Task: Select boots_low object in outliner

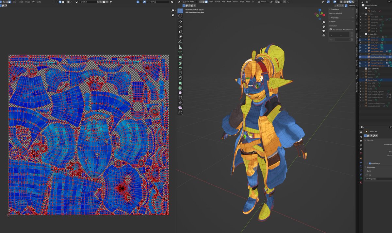Action: coord(375,40)
